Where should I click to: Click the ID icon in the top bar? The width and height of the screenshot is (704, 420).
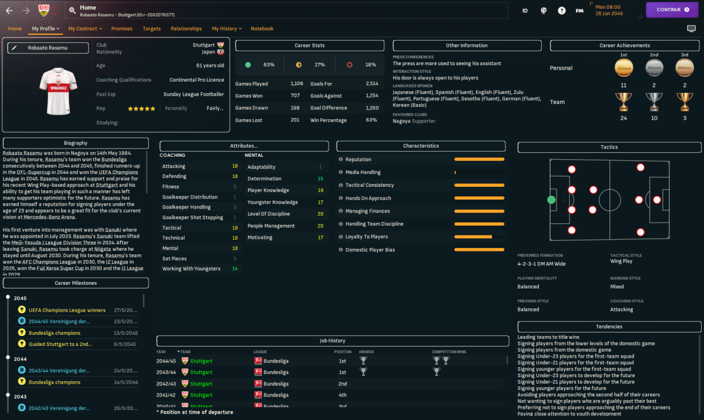click(525, 11)
